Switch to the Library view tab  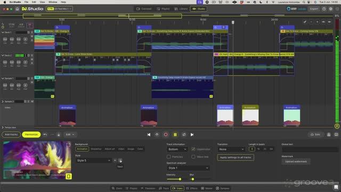click(181, 9)
